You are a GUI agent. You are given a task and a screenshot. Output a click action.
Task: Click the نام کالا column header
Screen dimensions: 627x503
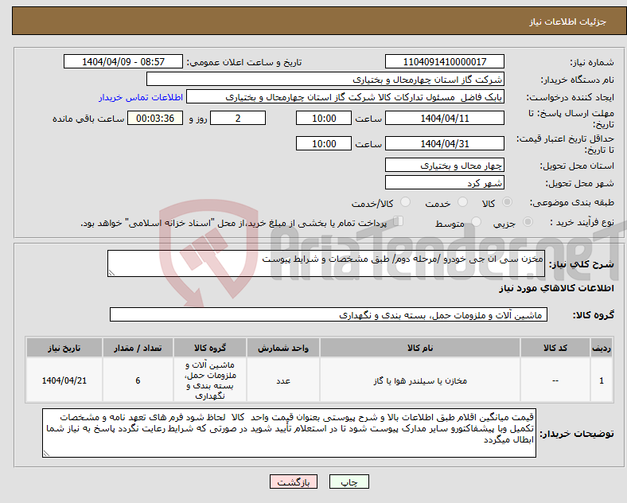coord(420,348)
